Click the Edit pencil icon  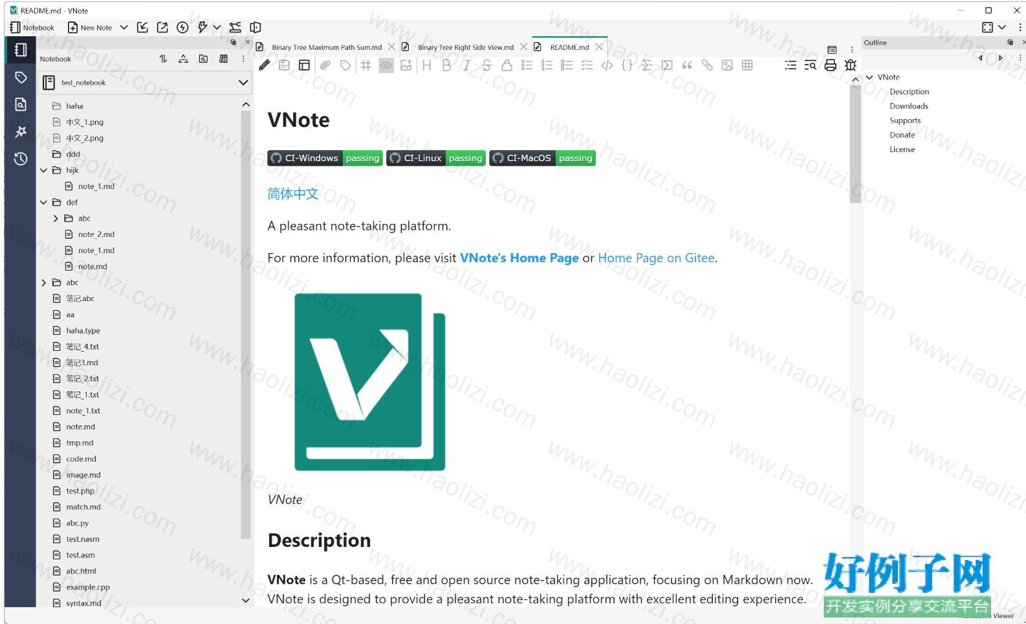pyautogui.click(x=265, y=65)
